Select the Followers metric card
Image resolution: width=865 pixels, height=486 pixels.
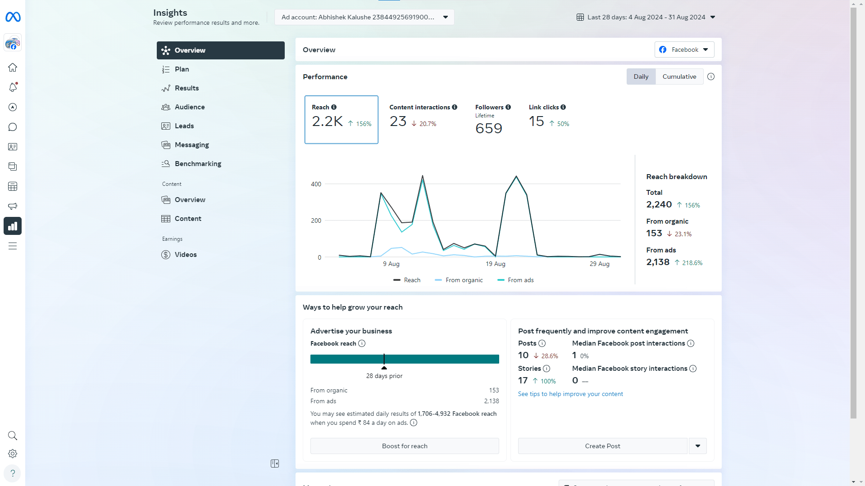[493, 120]
